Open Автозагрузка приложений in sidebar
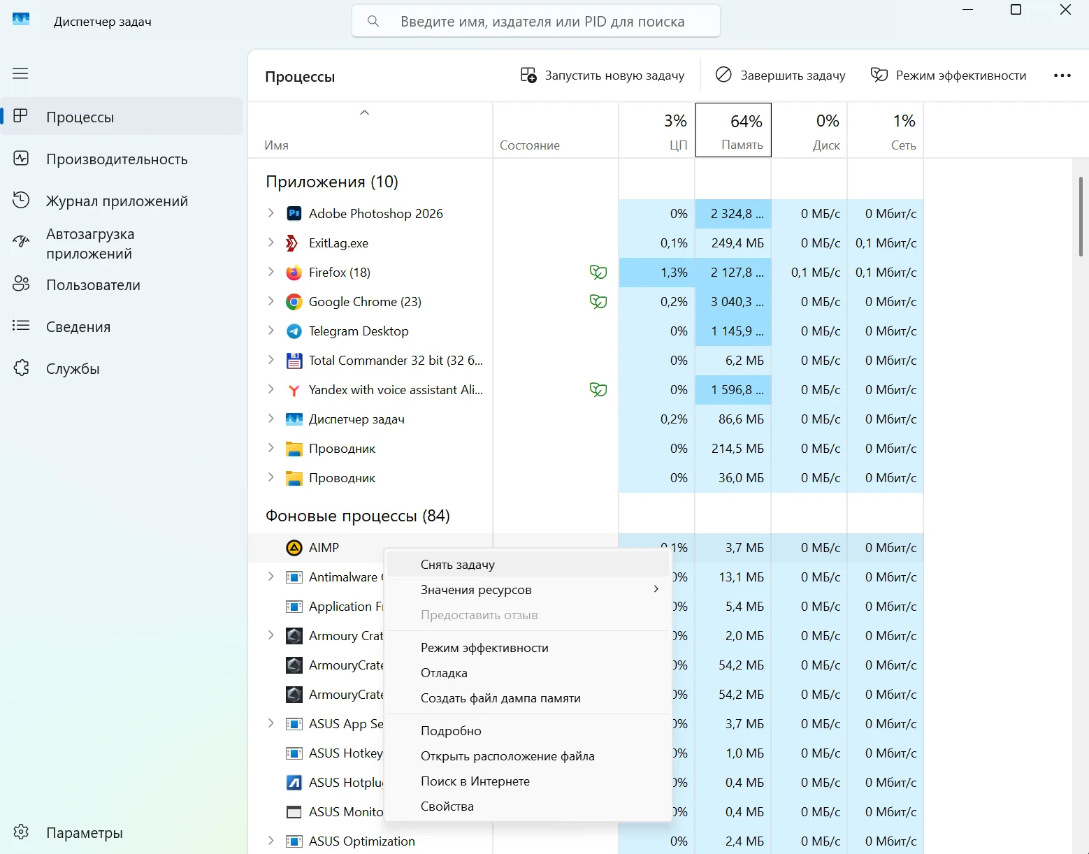This screenshot has height=854, width=1089. [122, 244]
